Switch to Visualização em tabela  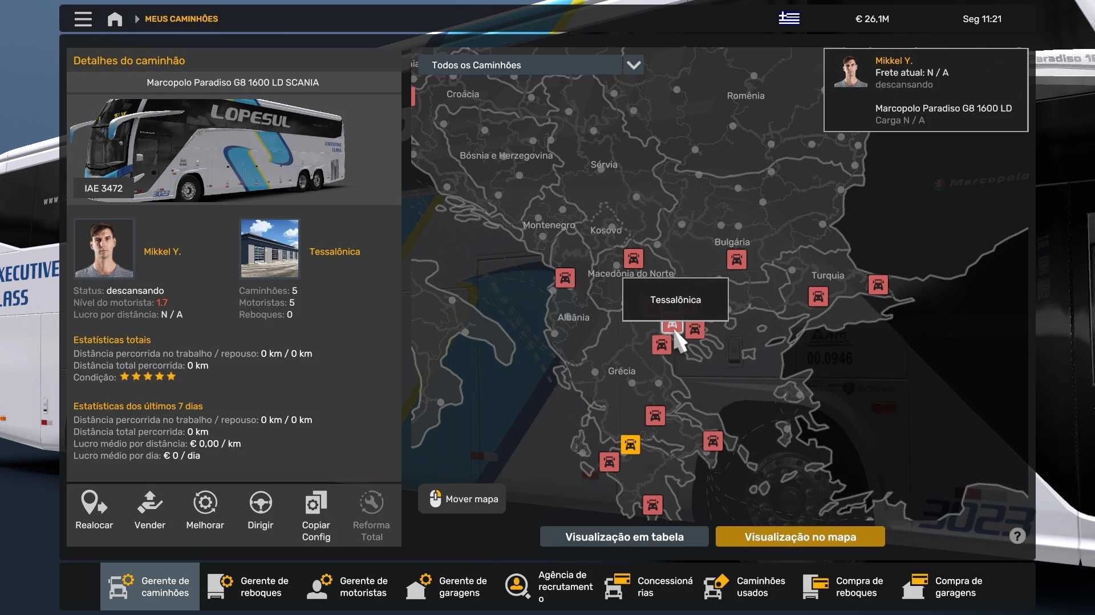click(x=624, y=536)
